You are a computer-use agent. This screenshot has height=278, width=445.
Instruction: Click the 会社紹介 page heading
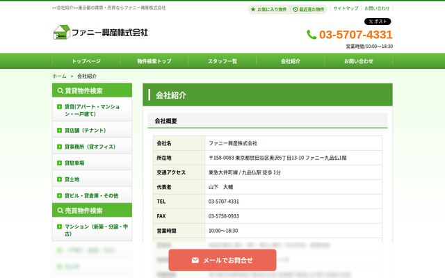click(x=171, y=95)
